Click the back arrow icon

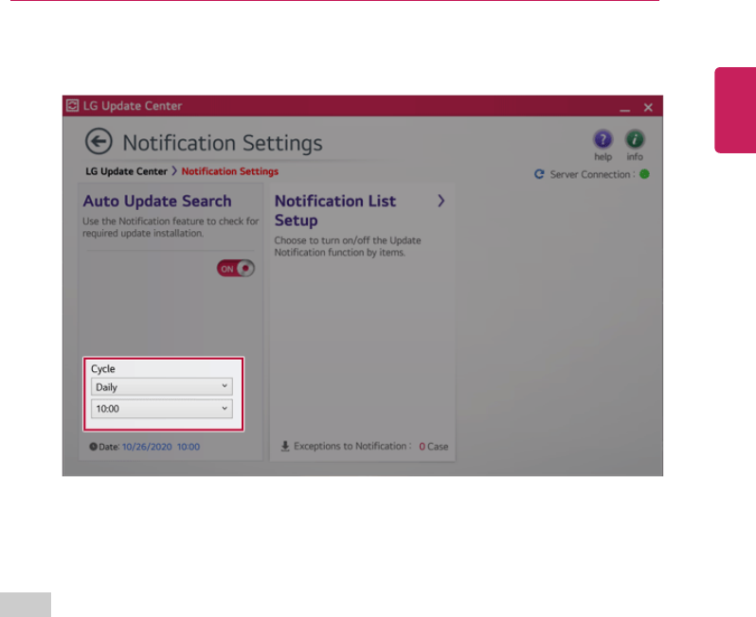click(99, 142)
